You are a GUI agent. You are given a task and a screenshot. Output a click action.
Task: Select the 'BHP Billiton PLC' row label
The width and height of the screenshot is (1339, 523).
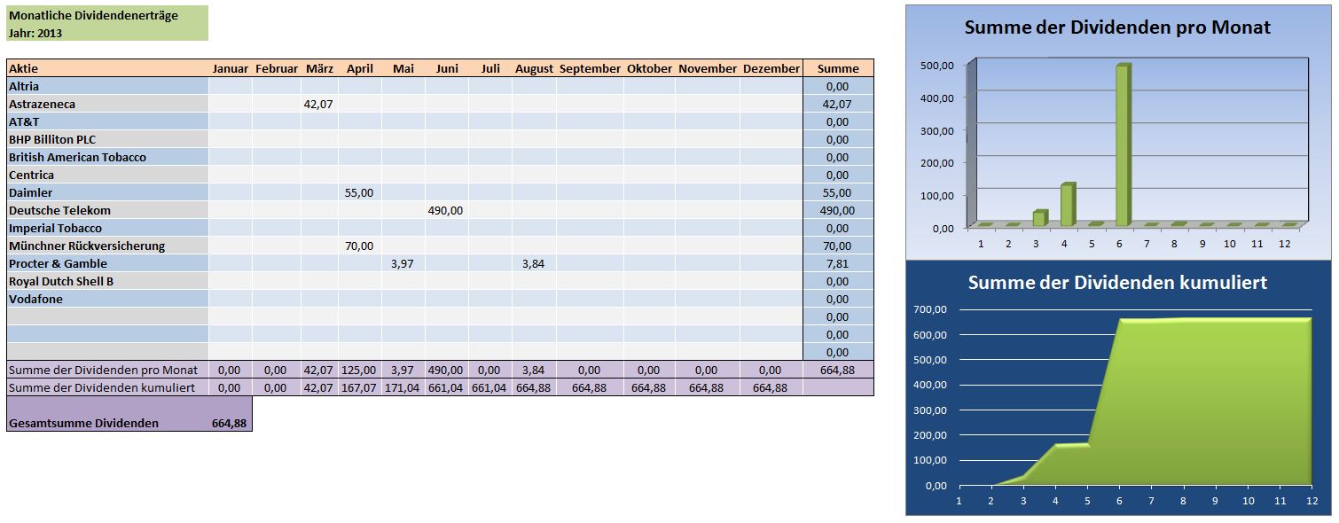[x=107, y=139]
